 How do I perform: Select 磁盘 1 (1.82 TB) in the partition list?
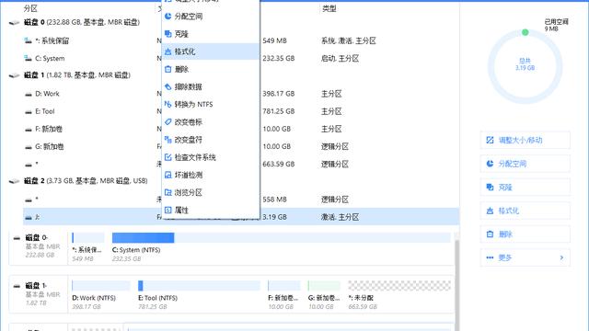[77, 75]
